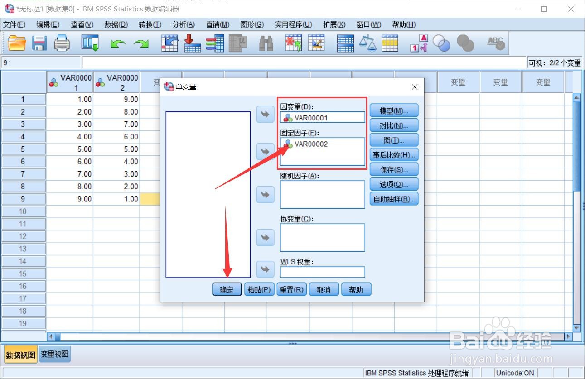Select the Go to case icon
585x379 pixels.
[x=170, y=43]
